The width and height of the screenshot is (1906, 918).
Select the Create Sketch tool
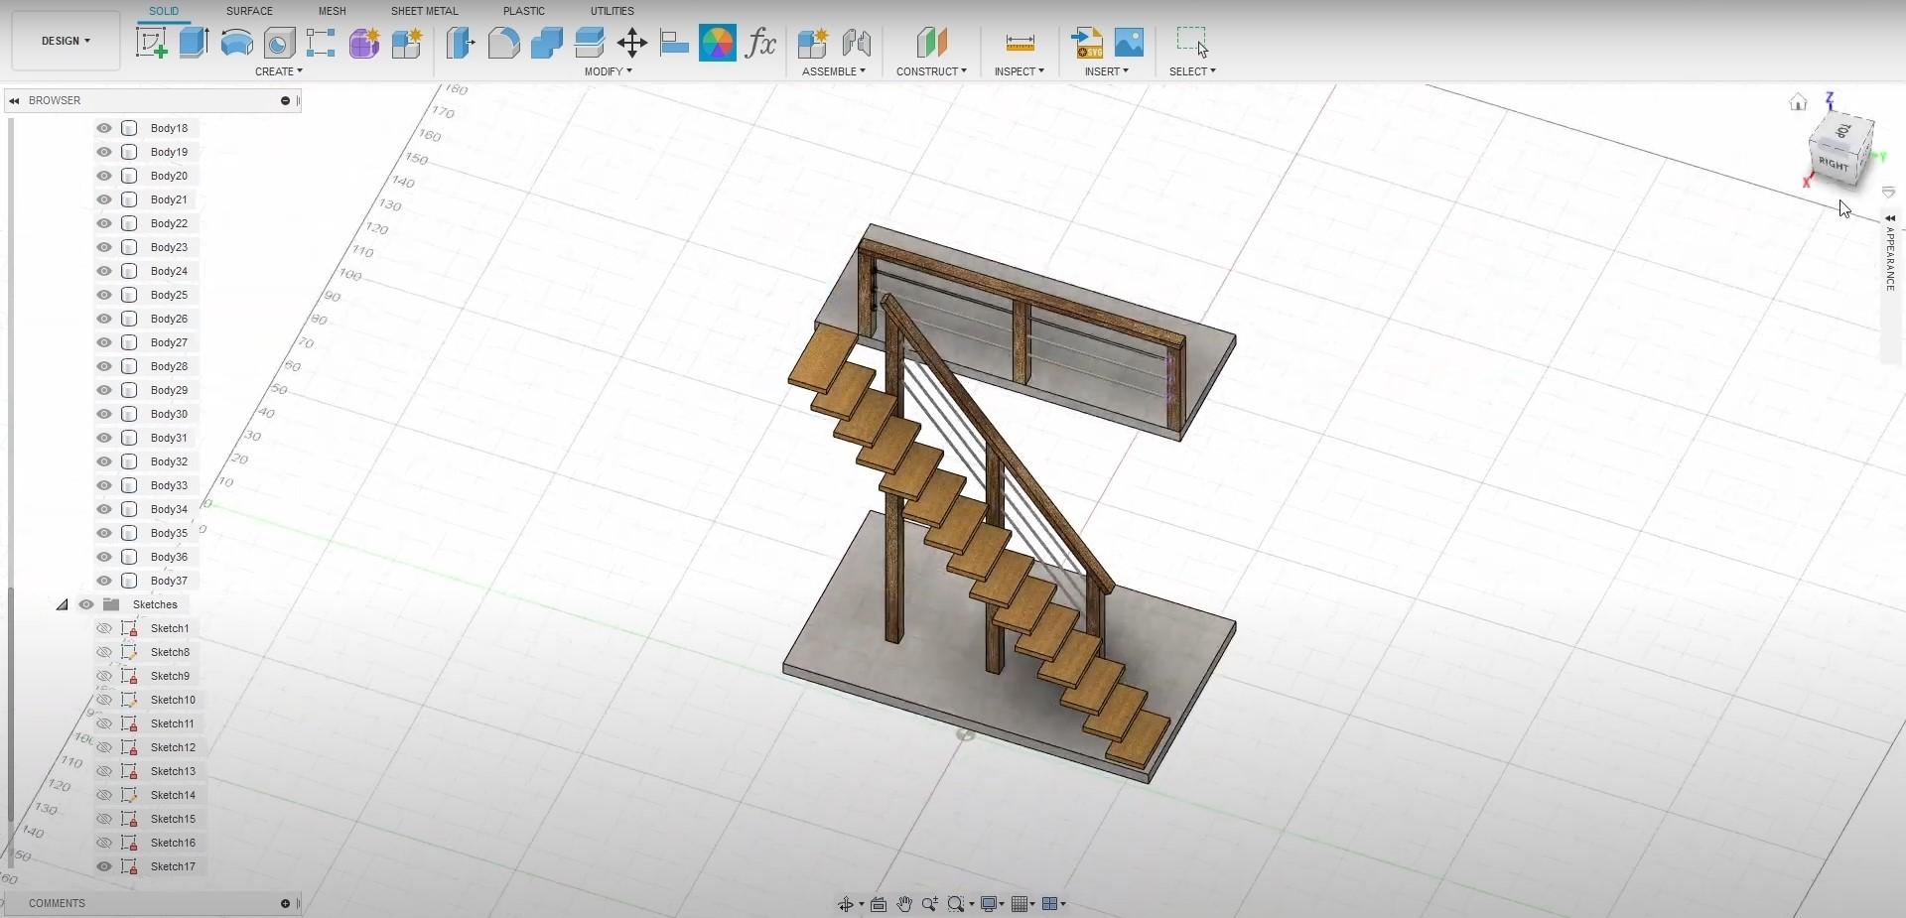pyautogui.click(x=151, y=43)
